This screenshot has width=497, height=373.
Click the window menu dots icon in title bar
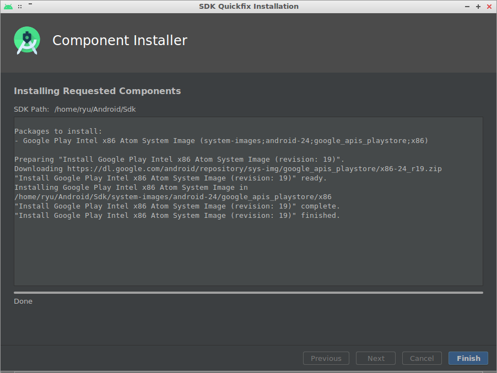coord(20,7)
